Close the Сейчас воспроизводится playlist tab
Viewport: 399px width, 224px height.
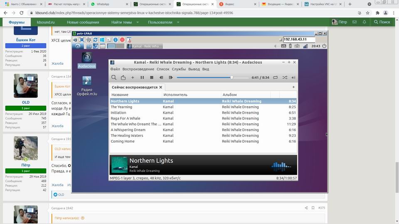tap(160, 87)
